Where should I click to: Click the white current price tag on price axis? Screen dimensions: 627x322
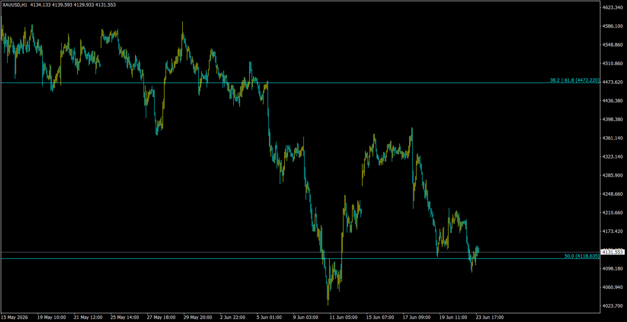[612, 252]
